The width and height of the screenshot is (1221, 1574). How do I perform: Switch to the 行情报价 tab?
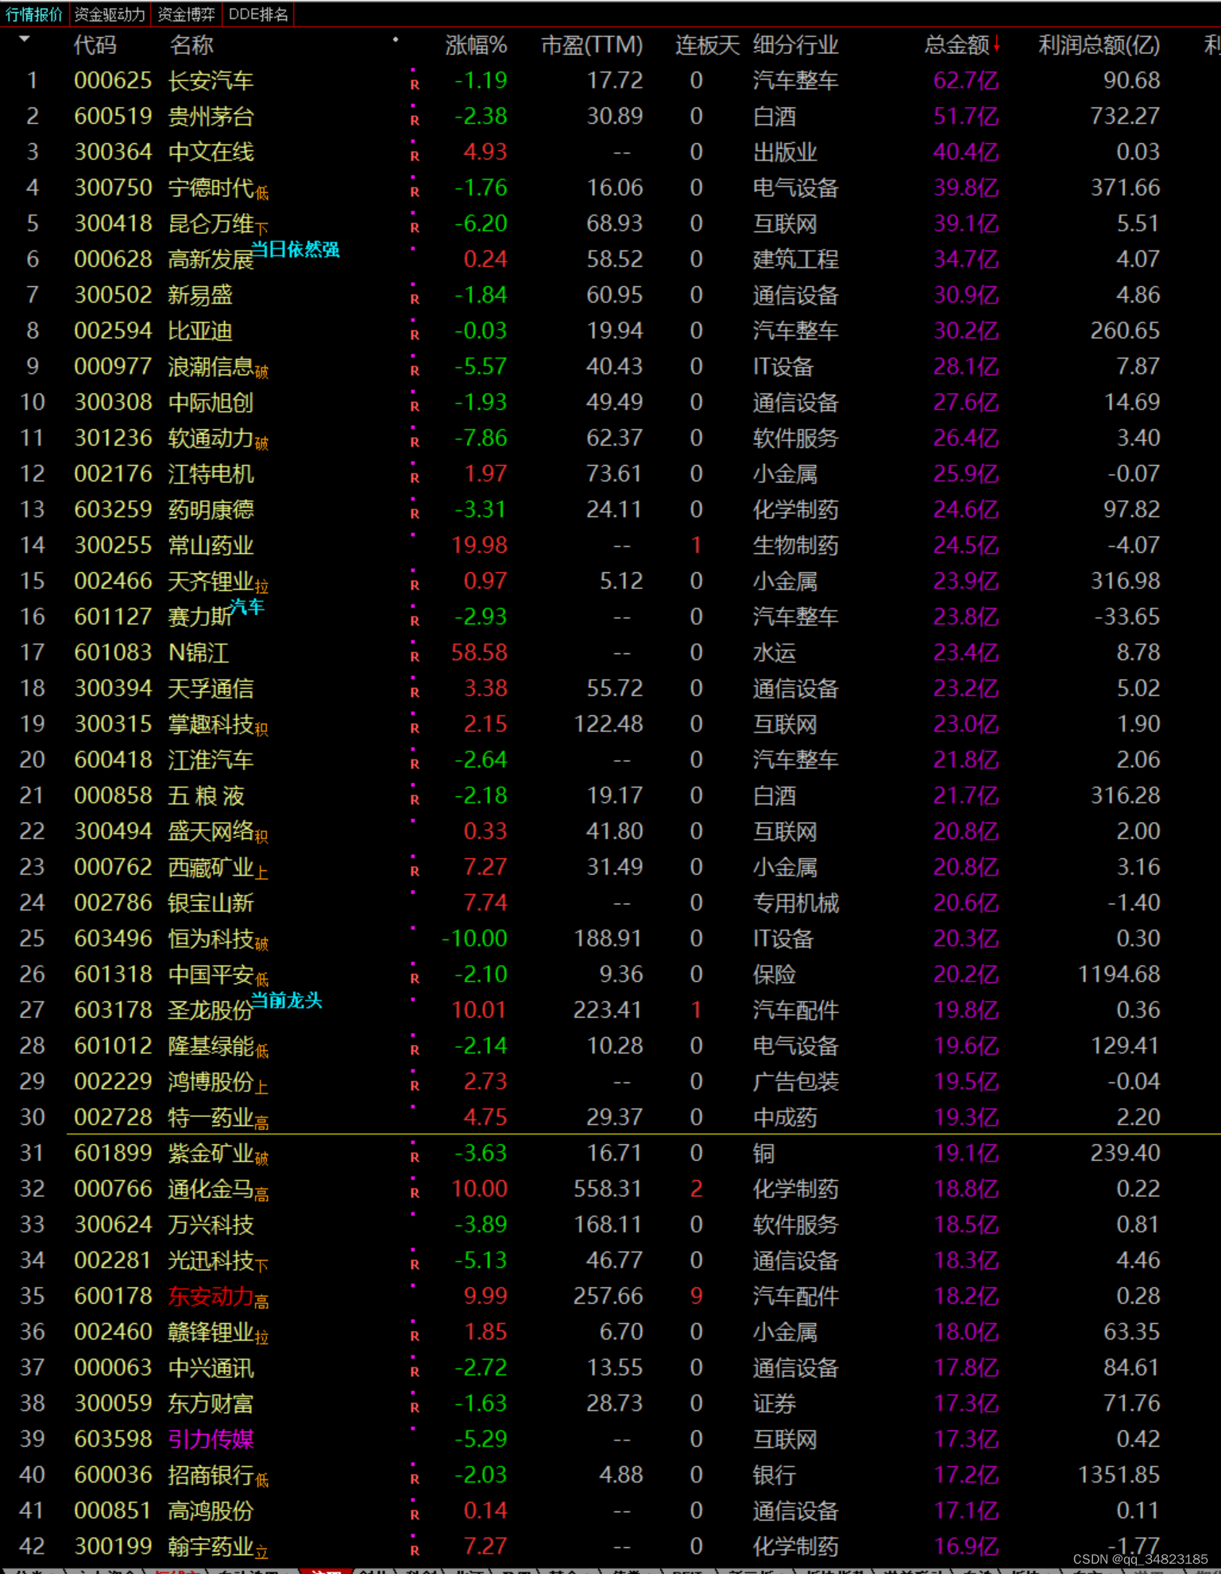[34, 14]
